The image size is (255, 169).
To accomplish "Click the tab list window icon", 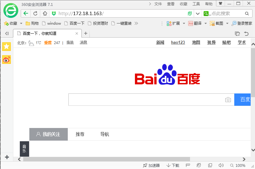I will (237, 34).
